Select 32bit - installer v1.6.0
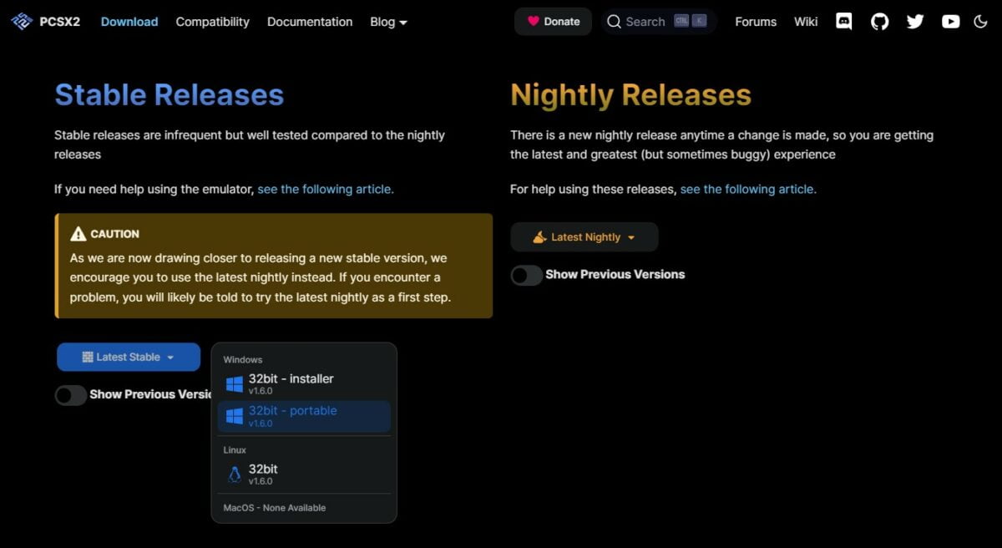The height and width of the screenshot is (548, 1002). coord(304,384)
